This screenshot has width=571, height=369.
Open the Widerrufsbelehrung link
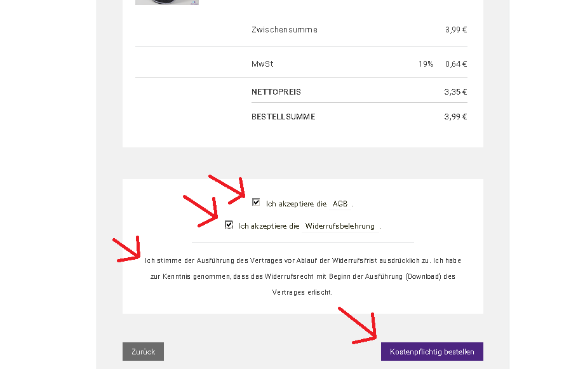pos(340,226)
